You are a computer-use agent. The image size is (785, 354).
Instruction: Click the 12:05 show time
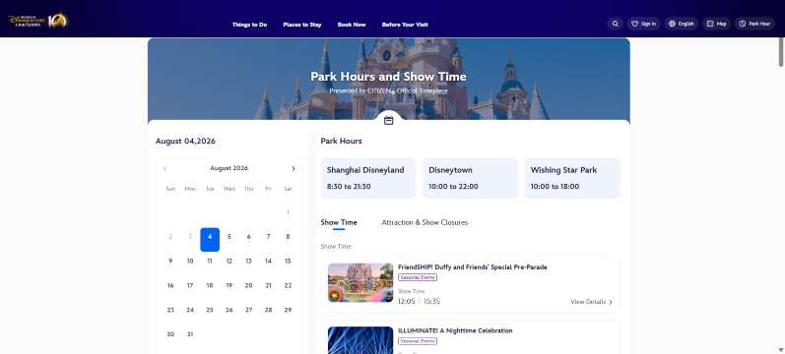click(x=407, y=302)
